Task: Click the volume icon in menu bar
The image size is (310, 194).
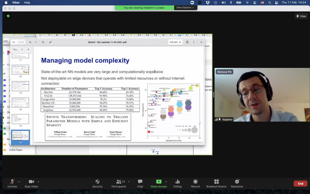Action: (x=224, y=3)
